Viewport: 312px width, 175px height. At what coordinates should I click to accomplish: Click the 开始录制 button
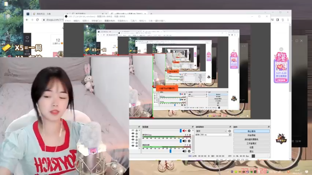click(252, 135)
